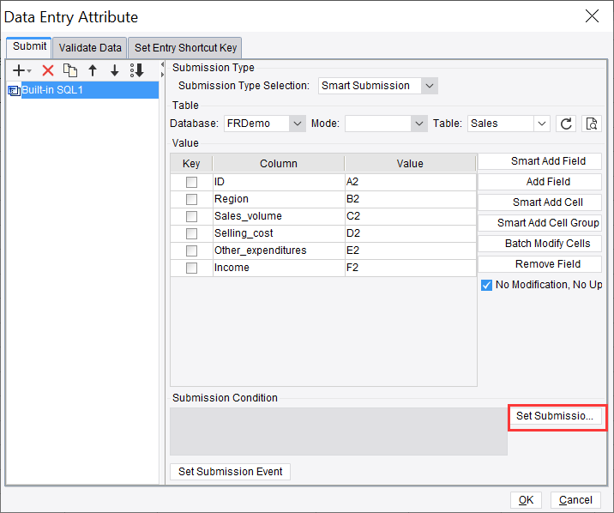Click the Built-in SQL1 item icon
Image resolution: width=614 pixels, height=513 pixels.
pos(14,90)
